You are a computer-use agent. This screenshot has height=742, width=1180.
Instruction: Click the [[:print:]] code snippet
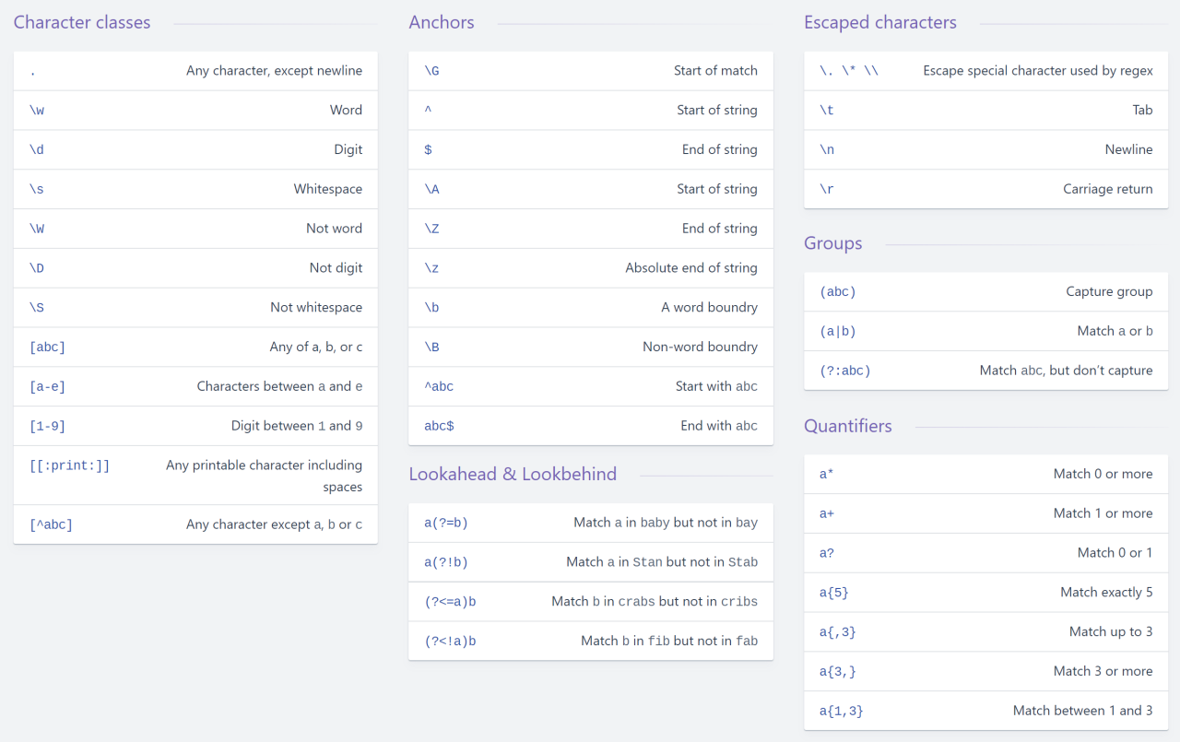(x=69, y=466)
